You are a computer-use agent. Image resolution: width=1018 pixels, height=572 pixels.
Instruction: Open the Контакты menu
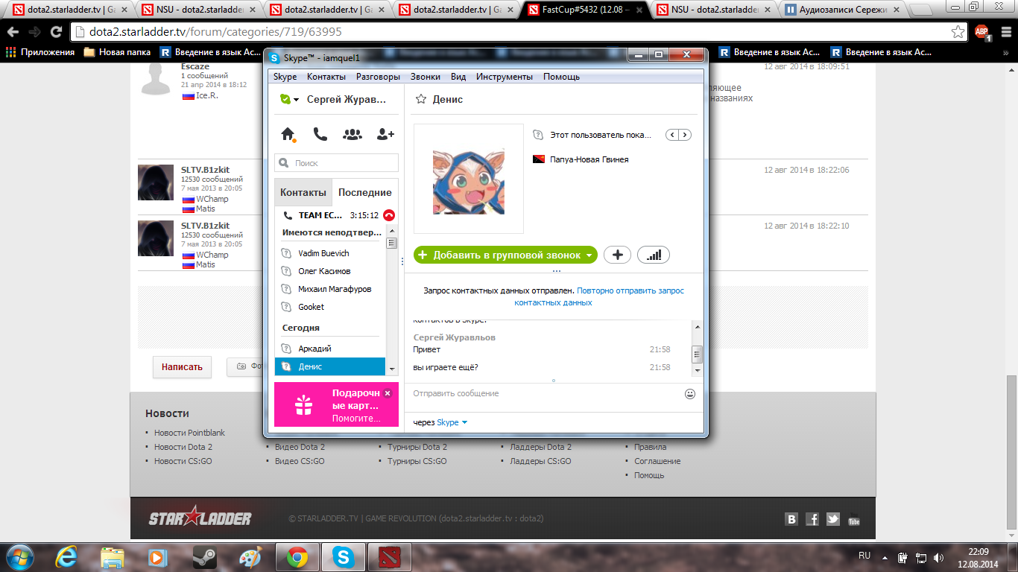pos(326,77)
